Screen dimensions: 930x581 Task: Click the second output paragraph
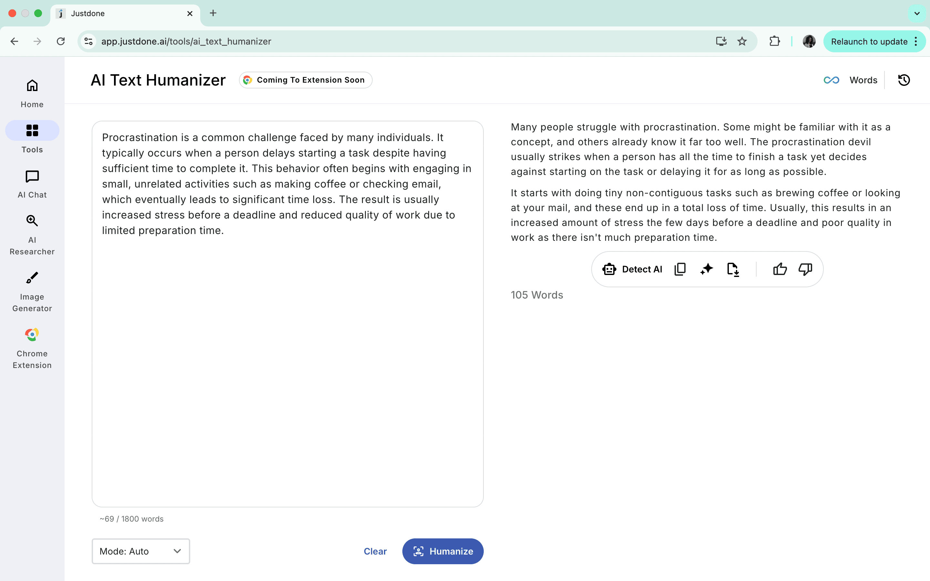706,215
